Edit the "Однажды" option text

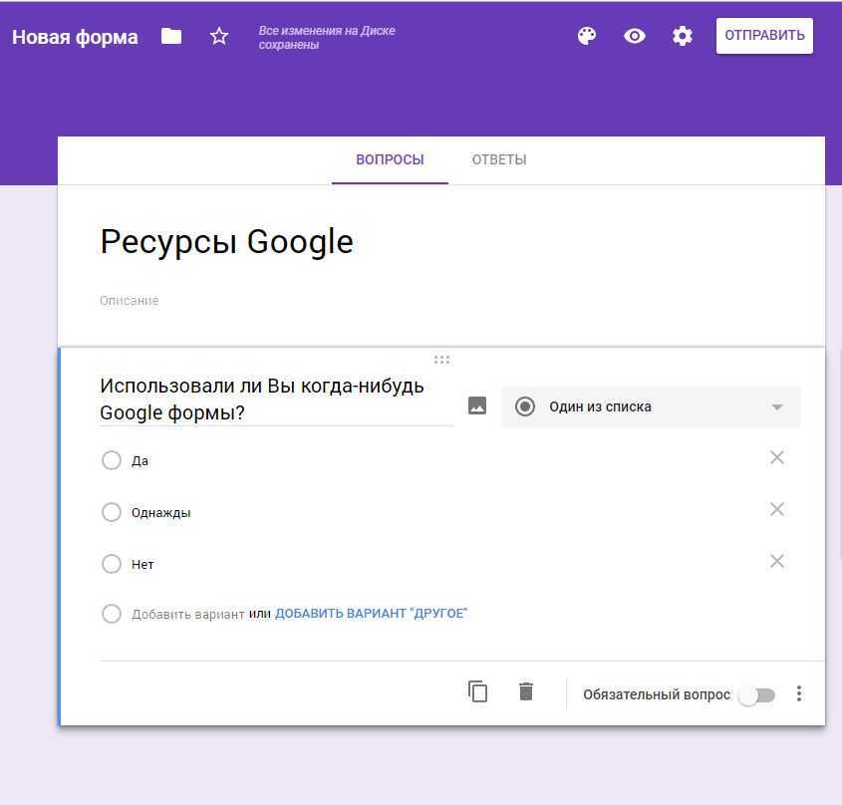click(x=161, y=513)
